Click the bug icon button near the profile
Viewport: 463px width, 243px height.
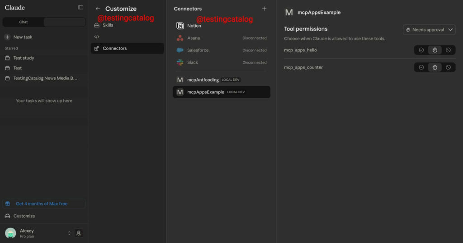point(79,233)
